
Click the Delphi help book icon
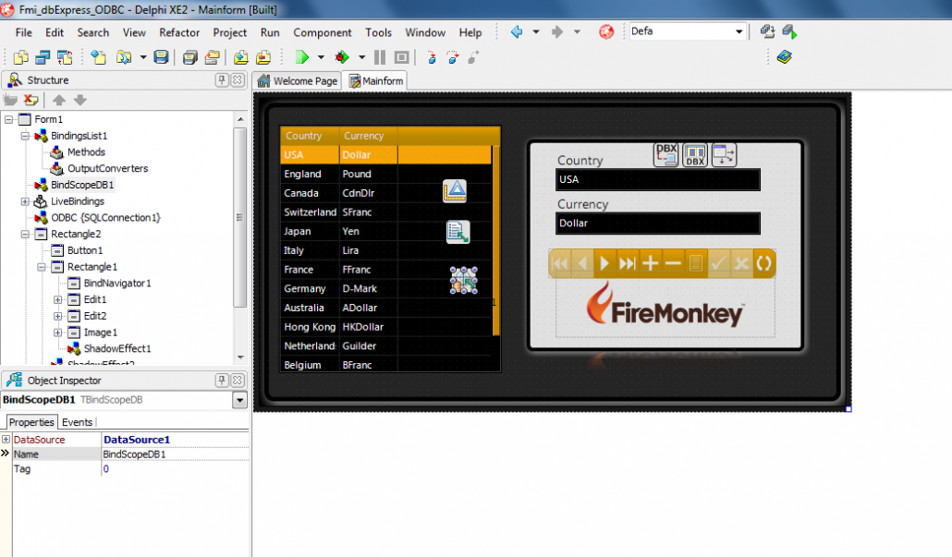[784, 56]
